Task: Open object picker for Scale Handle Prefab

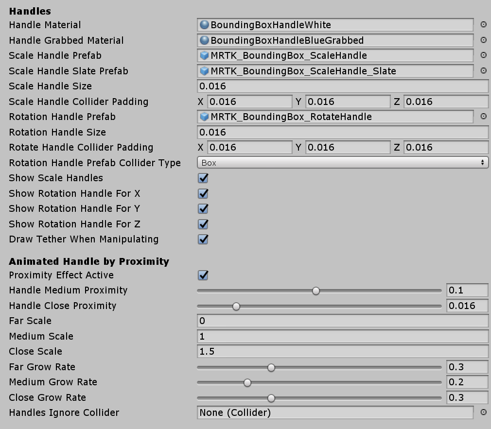Action: tap(483, 55)
